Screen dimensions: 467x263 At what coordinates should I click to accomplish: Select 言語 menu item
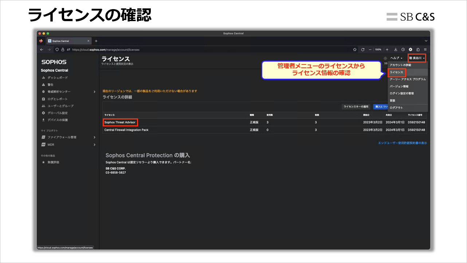pos(408,100)
